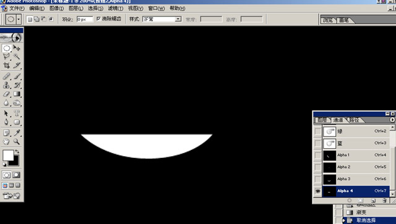
Task: Select the Eyedropper tool
Action: coord(17,133)
